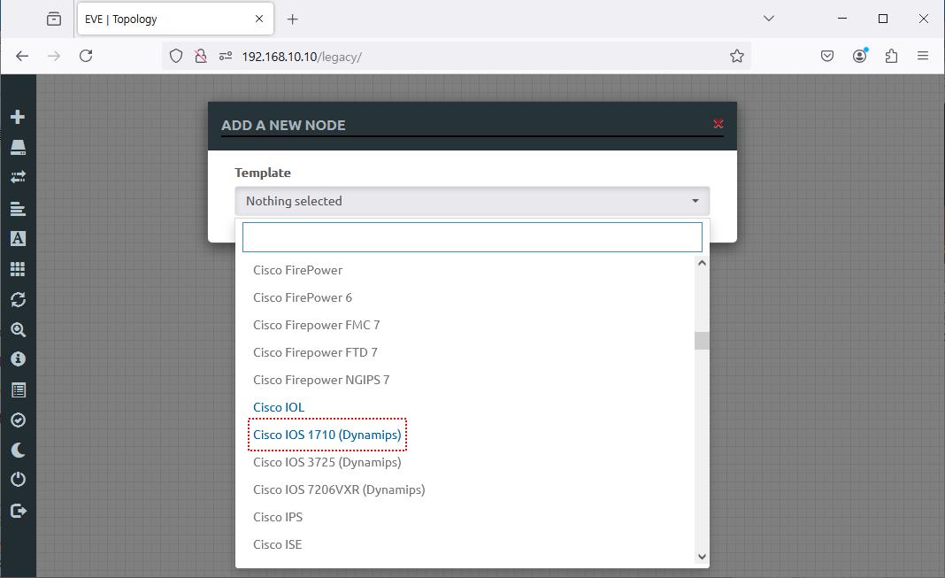
Task: Open tracking protection shield icon
Action: tap(176, 56)
